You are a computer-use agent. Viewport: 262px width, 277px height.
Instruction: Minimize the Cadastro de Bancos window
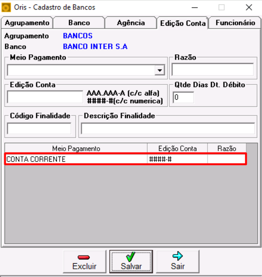(195, 8)
